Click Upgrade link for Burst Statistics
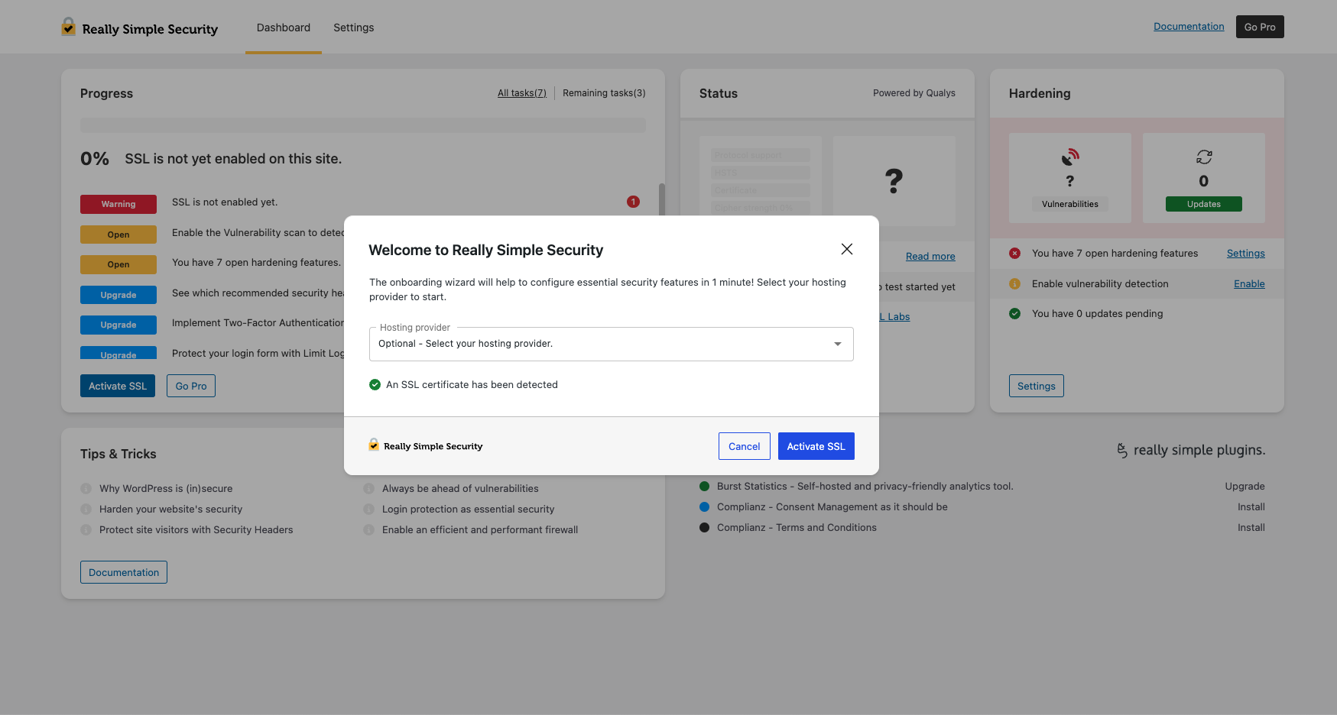1337x715 pixels. 1245,486
